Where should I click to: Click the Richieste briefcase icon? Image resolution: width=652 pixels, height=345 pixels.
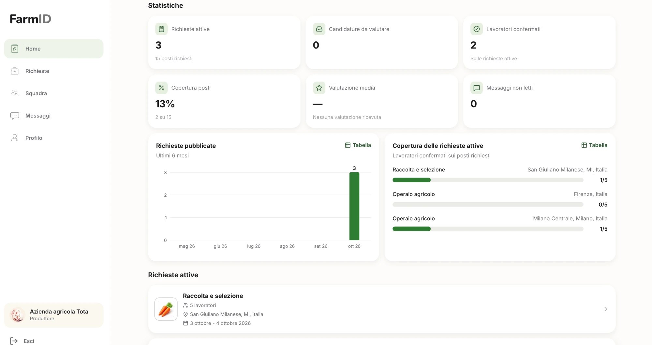pos(15,71)
